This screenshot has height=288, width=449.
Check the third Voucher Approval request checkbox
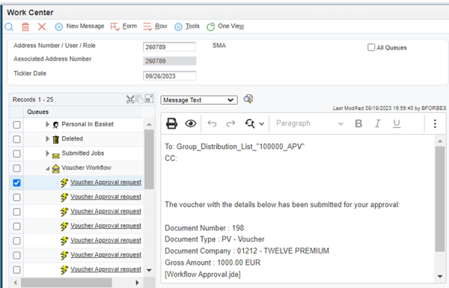click(x=17, y=212)
